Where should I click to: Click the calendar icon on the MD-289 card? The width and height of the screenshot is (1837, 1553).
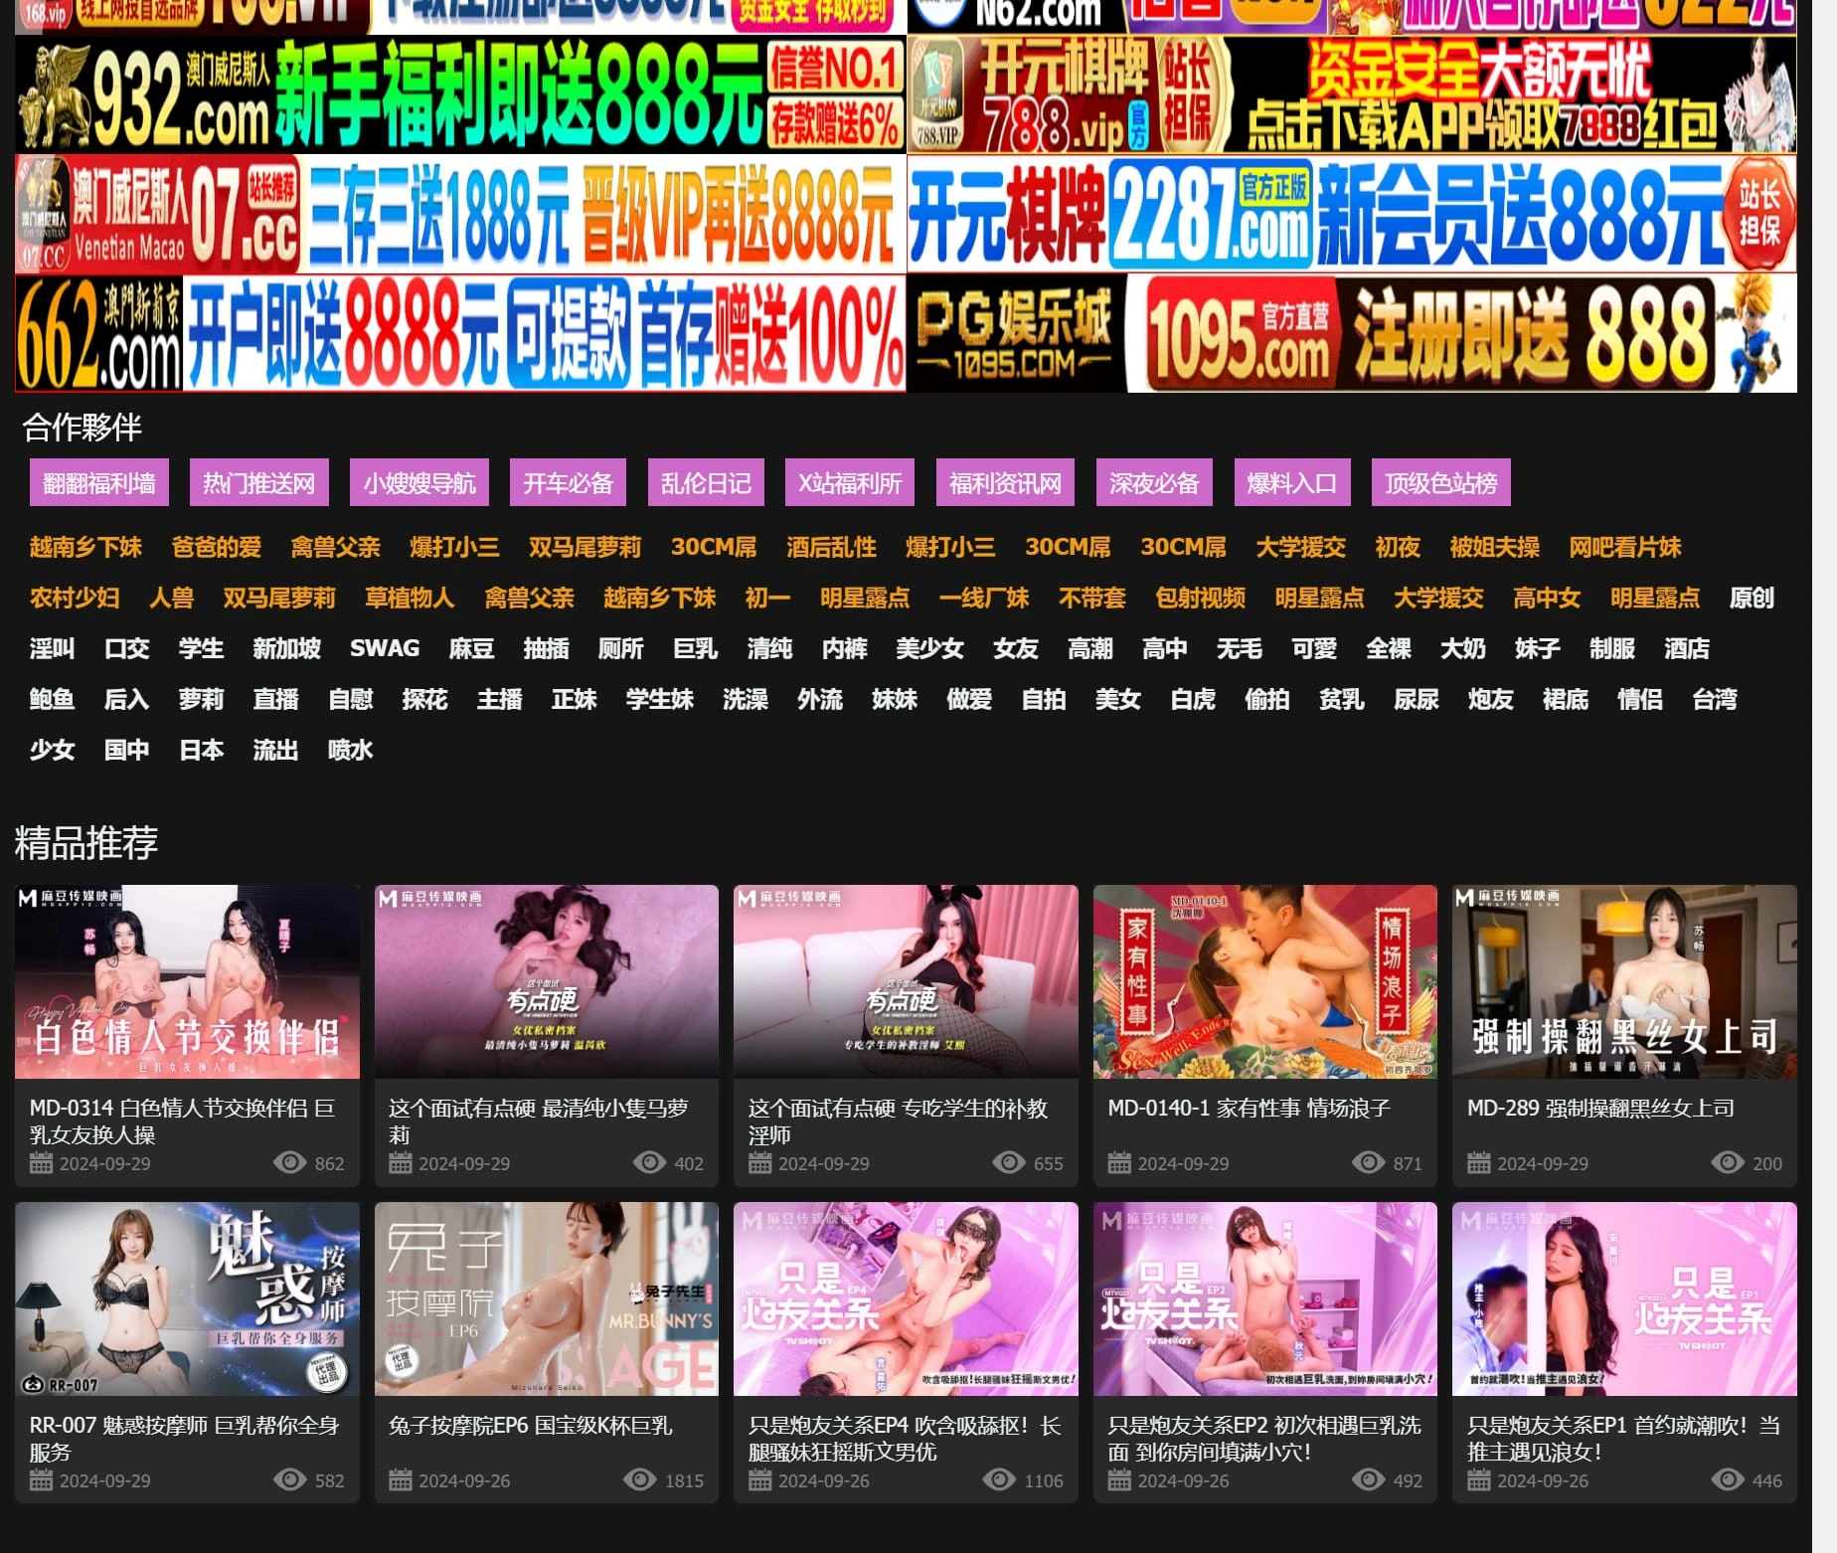[x=1479, y=1163]
